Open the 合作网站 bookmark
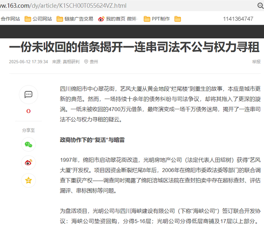Screen dimensions: 264x226 (x=10, y=19)
